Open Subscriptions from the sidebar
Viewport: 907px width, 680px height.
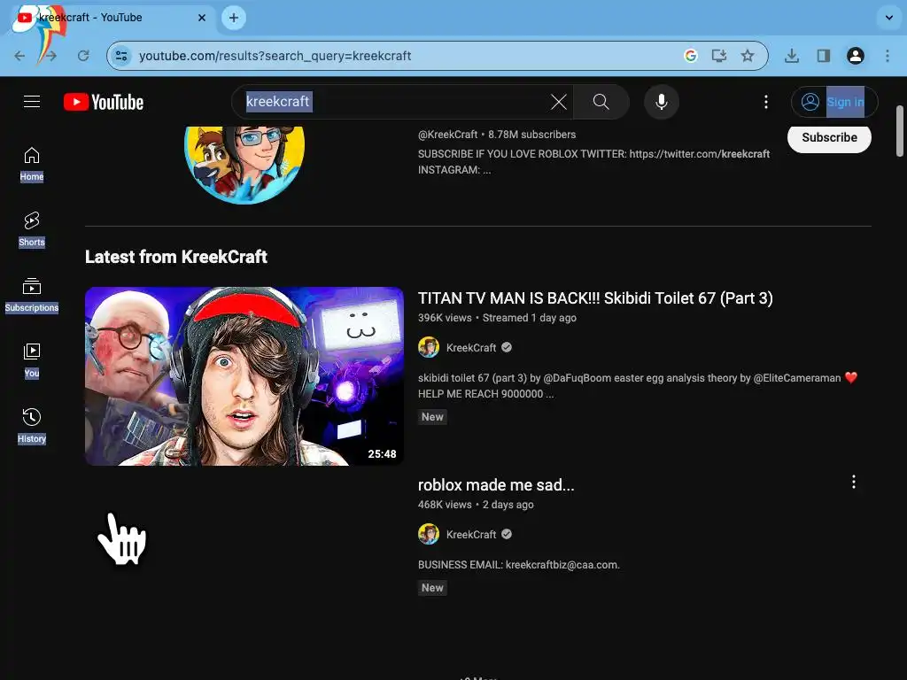[x=32, y=295]
